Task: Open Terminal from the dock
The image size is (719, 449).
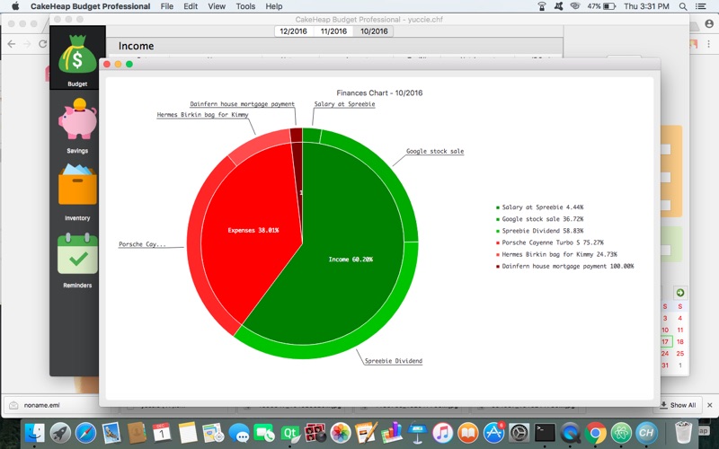Action: pos(545,433)
